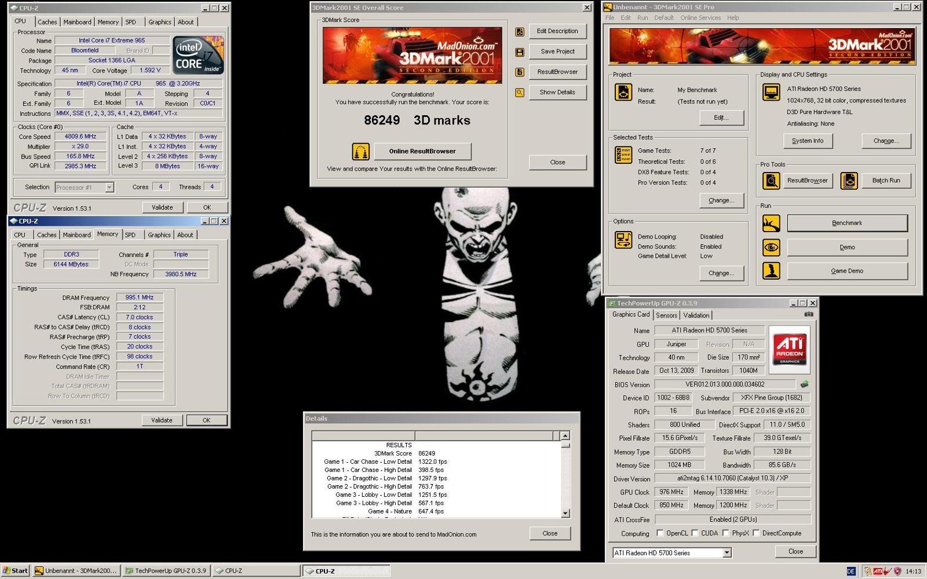The width and height of the screenshot is (927, 579).
Task: Click the Demo eye icon
Action: pyautogui.click(x=771, y=247)
